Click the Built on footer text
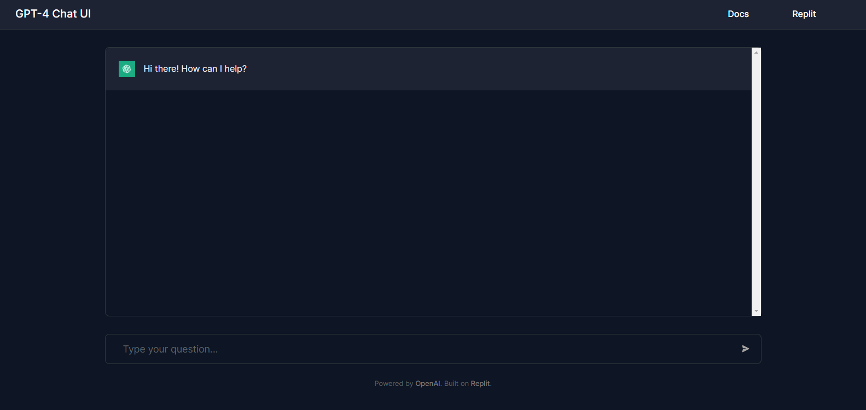The width and height of the screenshot is (866, 410). 456,384
